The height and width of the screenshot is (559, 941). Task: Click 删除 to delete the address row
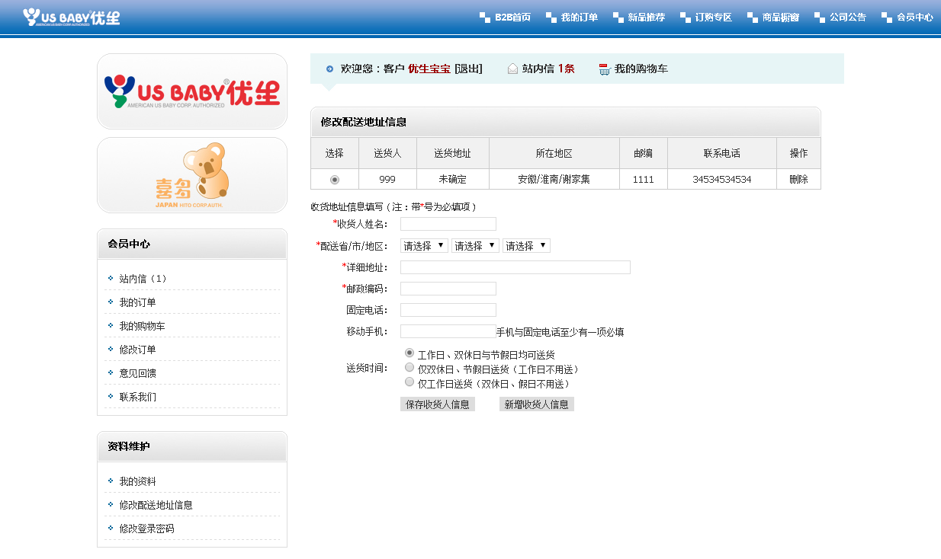[798, 180]
